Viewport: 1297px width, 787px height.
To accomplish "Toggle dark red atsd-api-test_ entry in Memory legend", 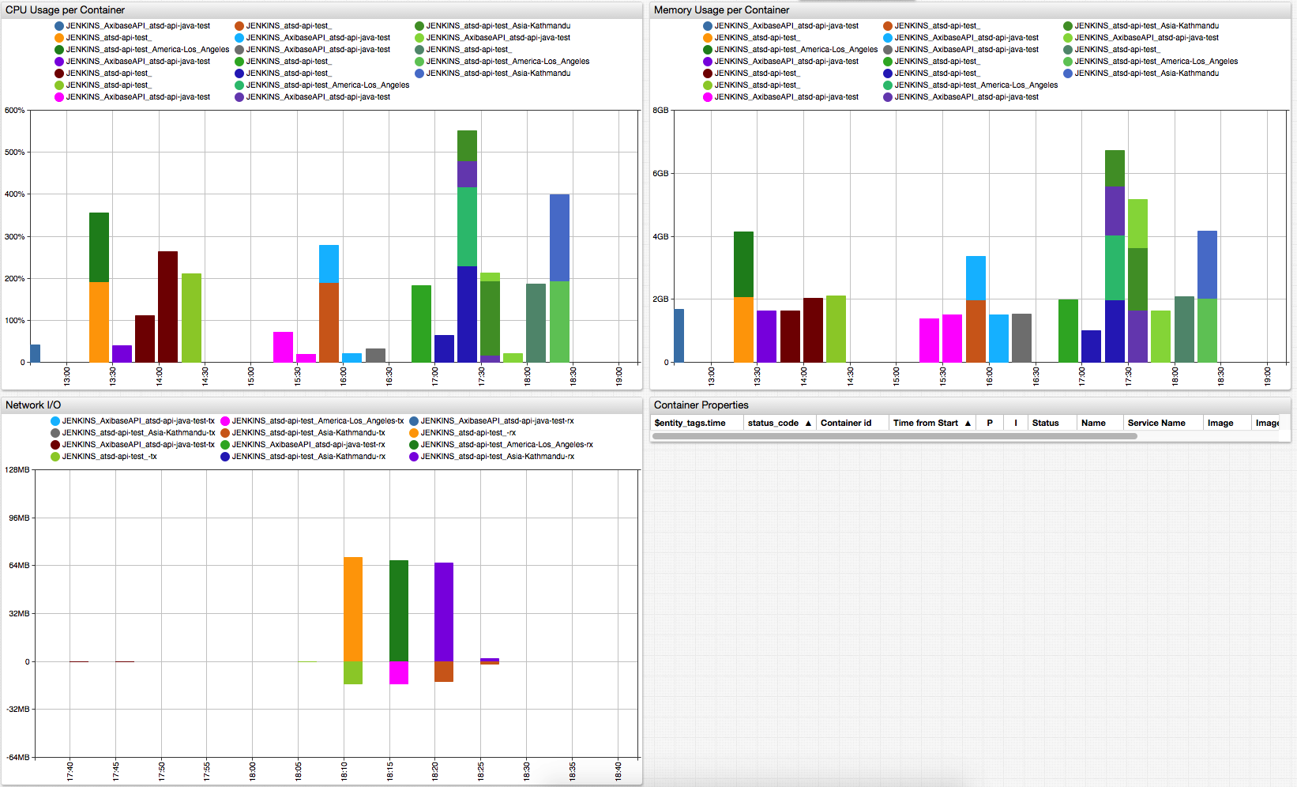I will [751, 73].
